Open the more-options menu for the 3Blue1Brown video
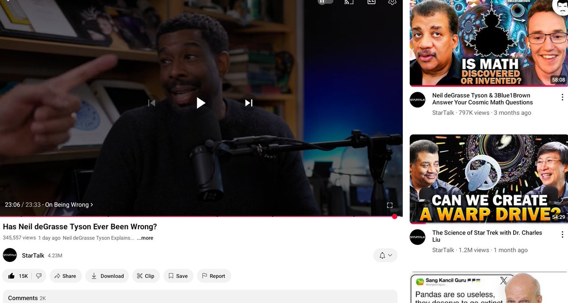The width and height of the screenshot is (568, 303). coord(562,97)
